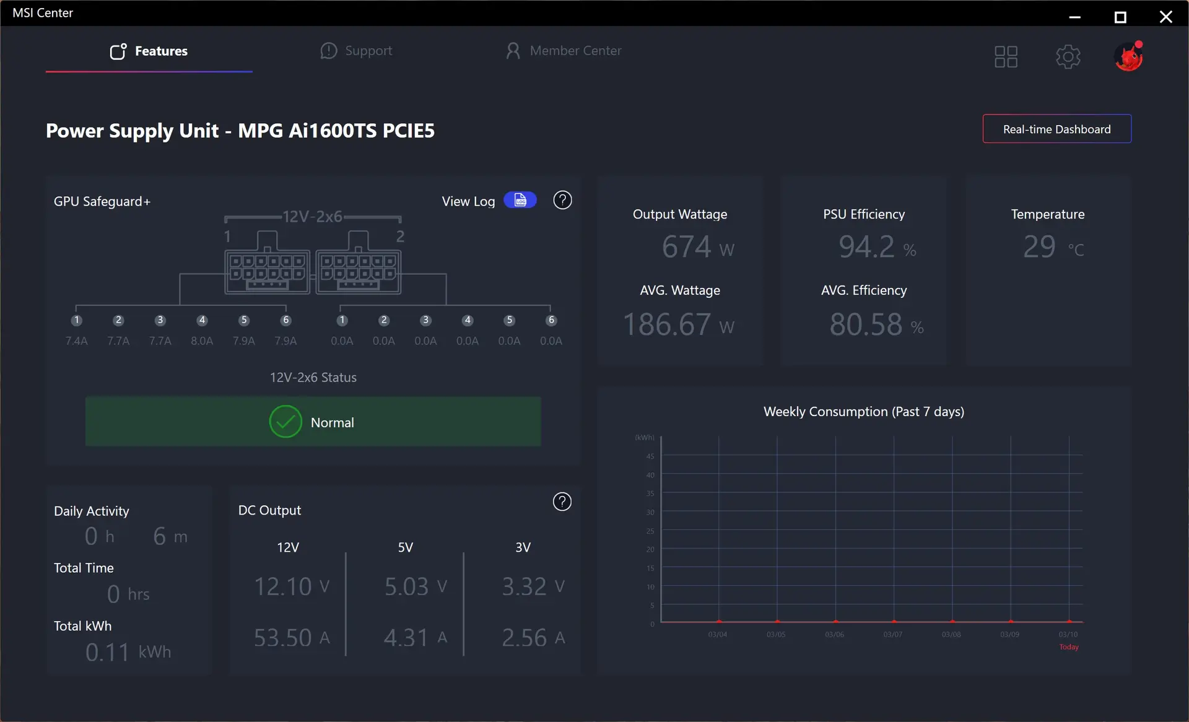Select pin 1 showing 7.4A
Viewport: 1189px width, 722px height.
pyautogui.click(x=77, y=320)
